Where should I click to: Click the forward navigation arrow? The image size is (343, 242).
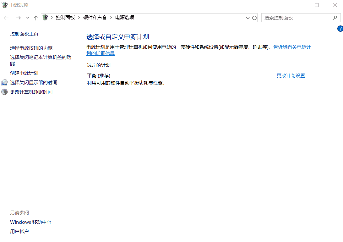click(x=18, y=18)
